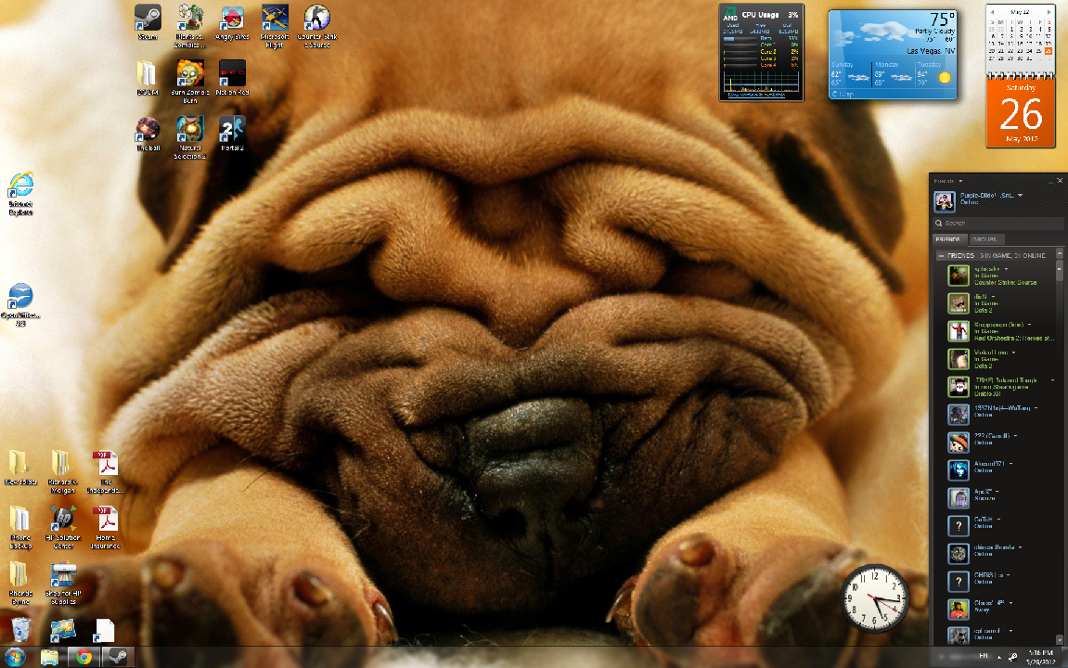The width and height of the screenshot is (1068, 668).
Task: Open the Richard K. Morgan folder
Action: point(63,472)
